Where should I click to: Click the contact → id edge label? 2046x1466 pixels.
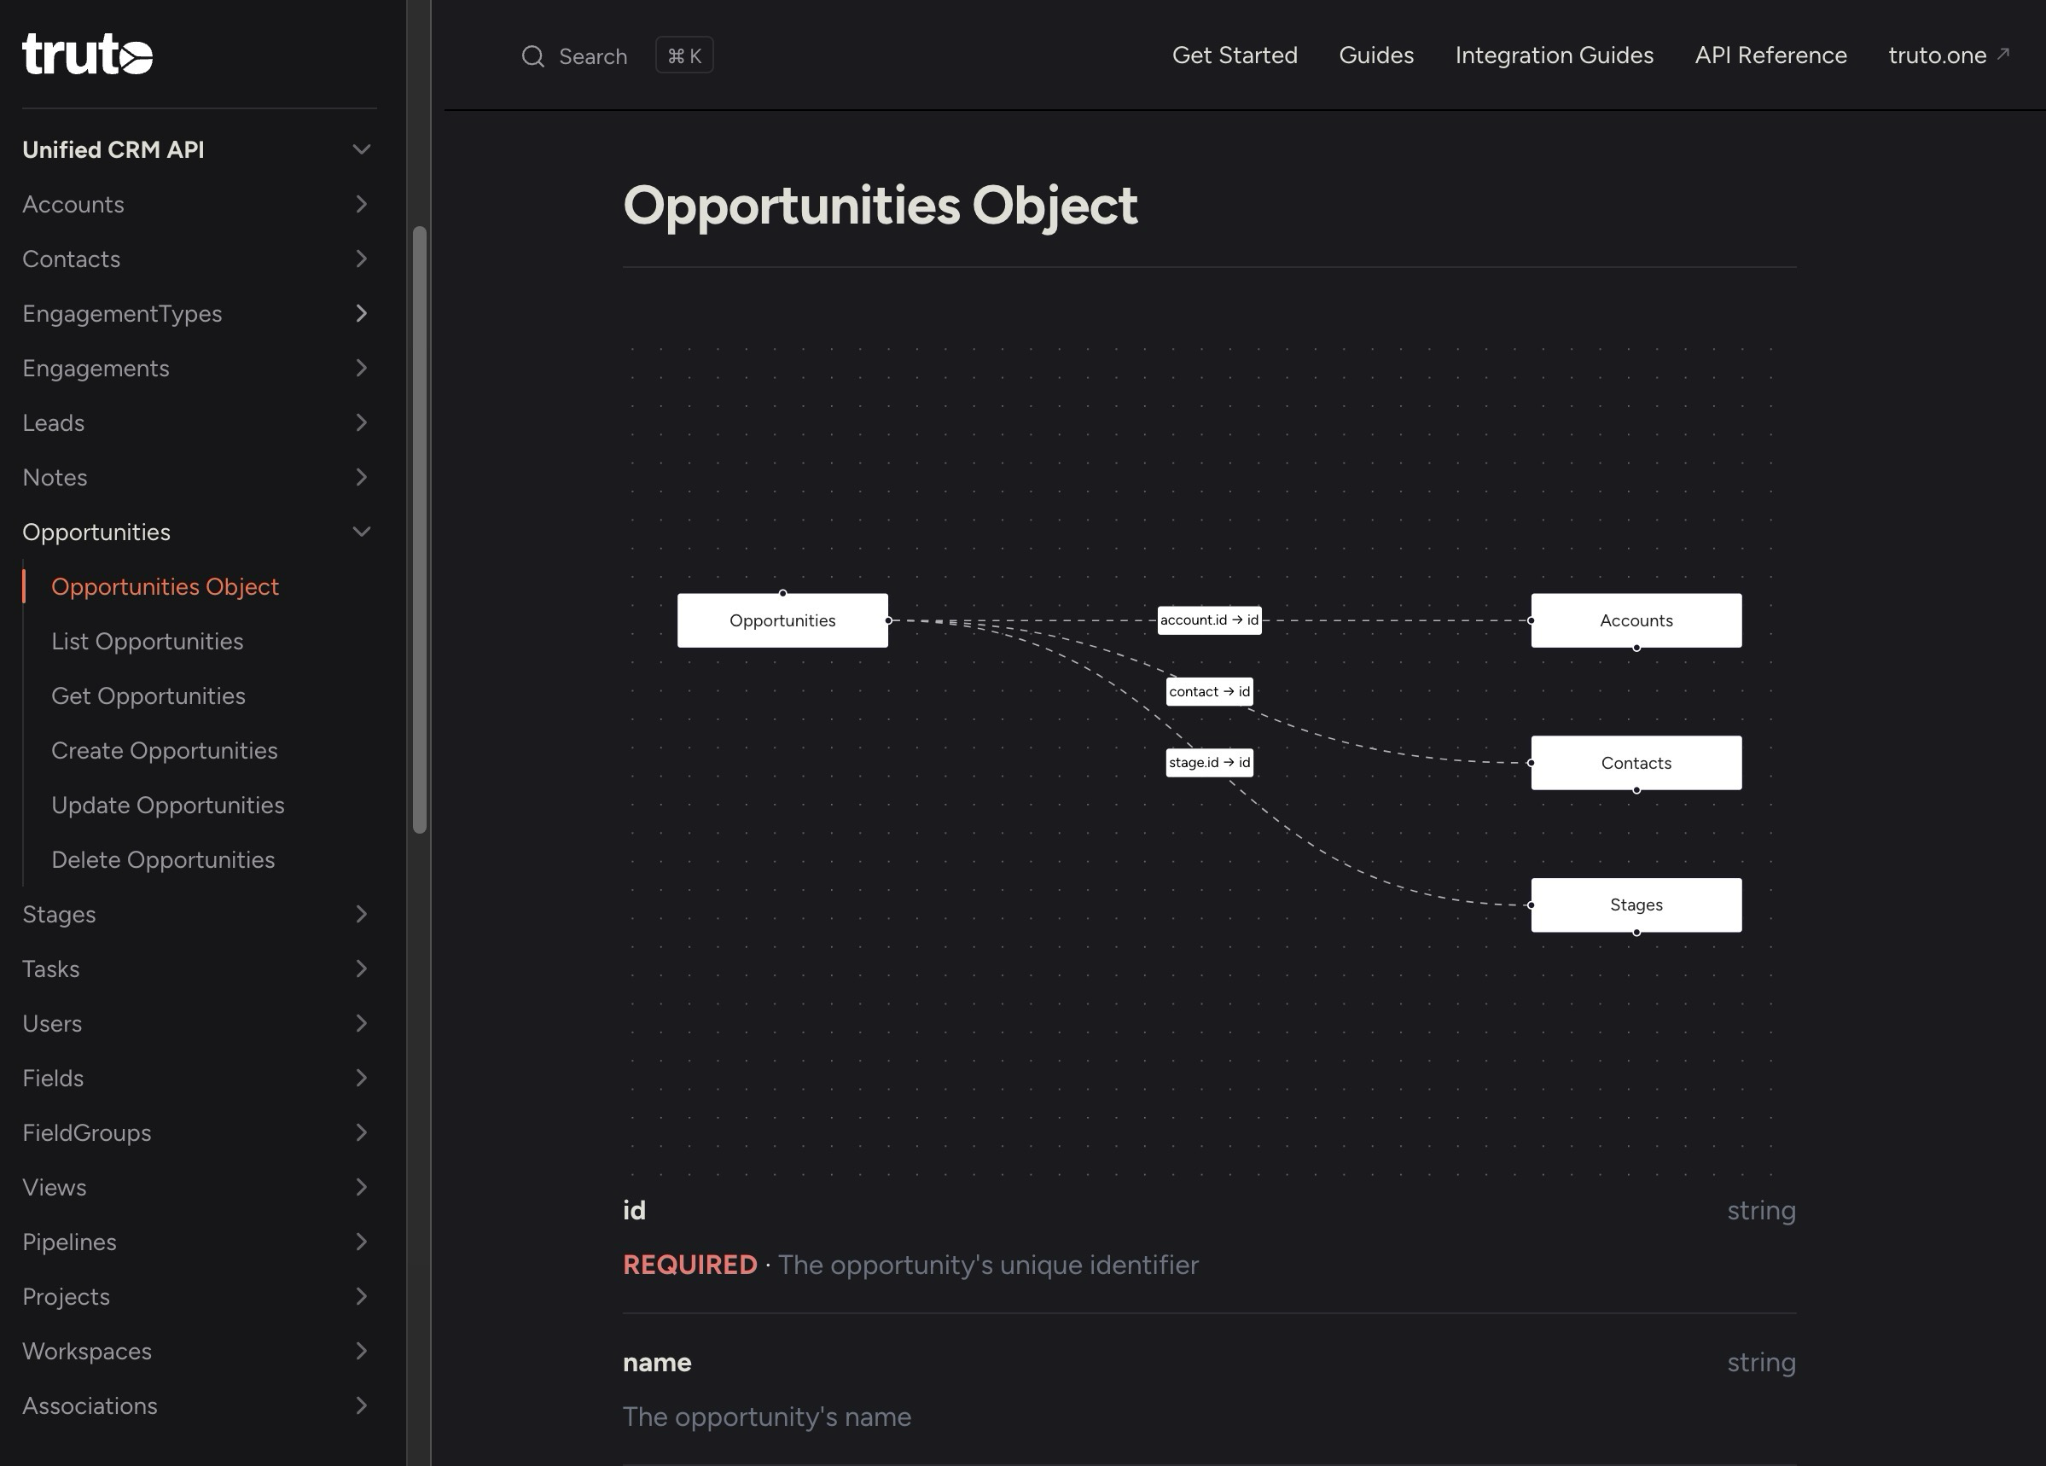click(x=1209, y=691)
